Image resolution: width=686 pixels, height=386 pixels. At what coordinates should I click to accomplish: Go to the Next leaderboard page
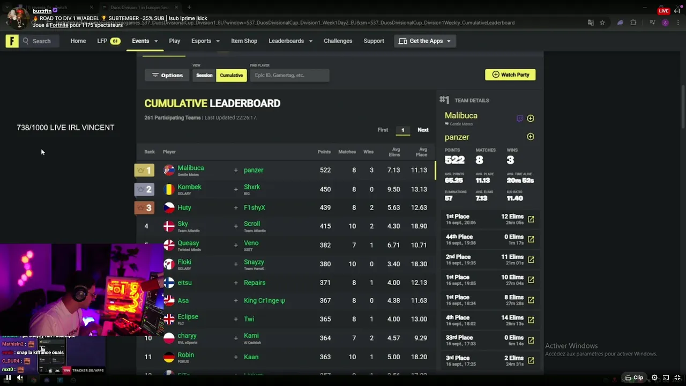(x=423, y=130)
